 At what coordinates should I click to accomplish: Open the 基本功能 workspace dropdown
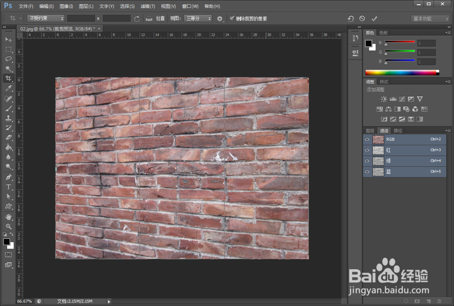pyautogui.click(x=430, y=19)
